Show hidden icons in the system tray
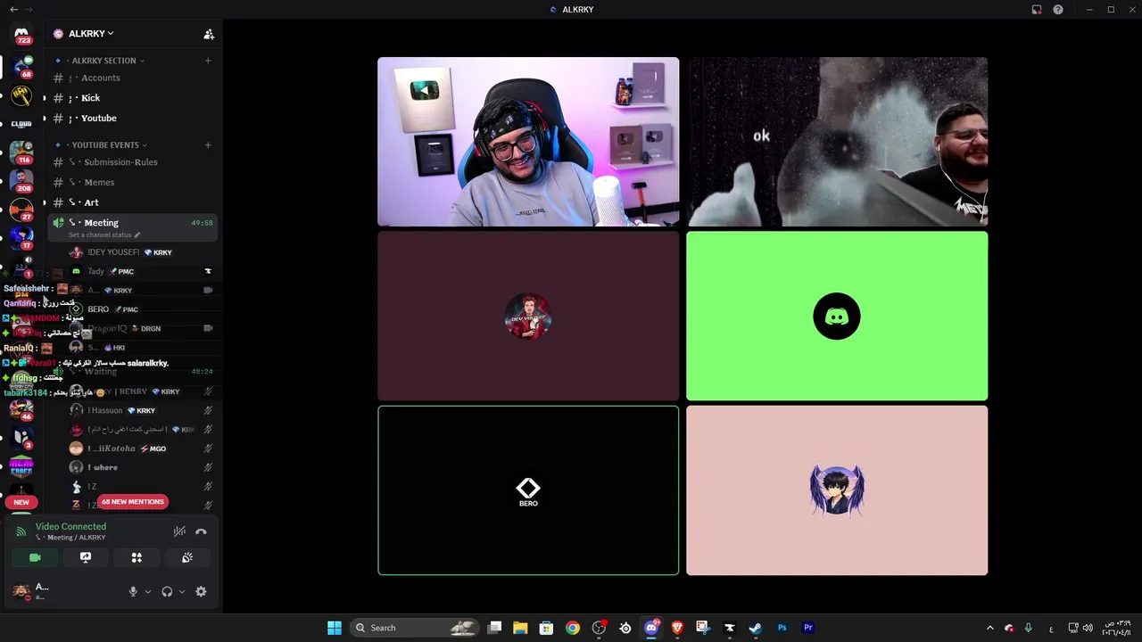 (989, 628)
